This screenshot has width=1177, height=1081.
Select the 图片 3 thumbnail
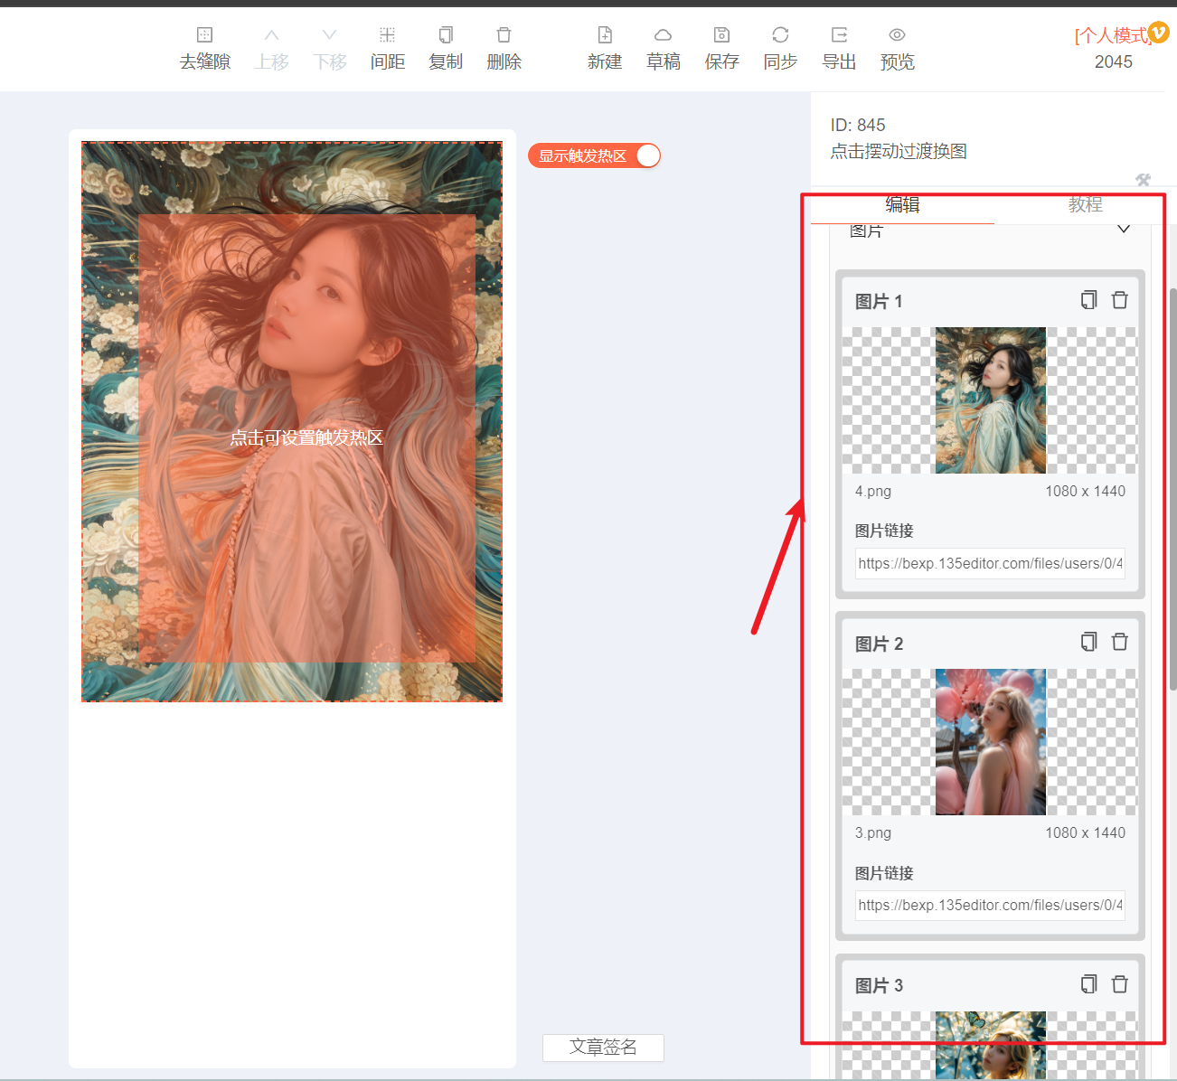click(990, 1046)
